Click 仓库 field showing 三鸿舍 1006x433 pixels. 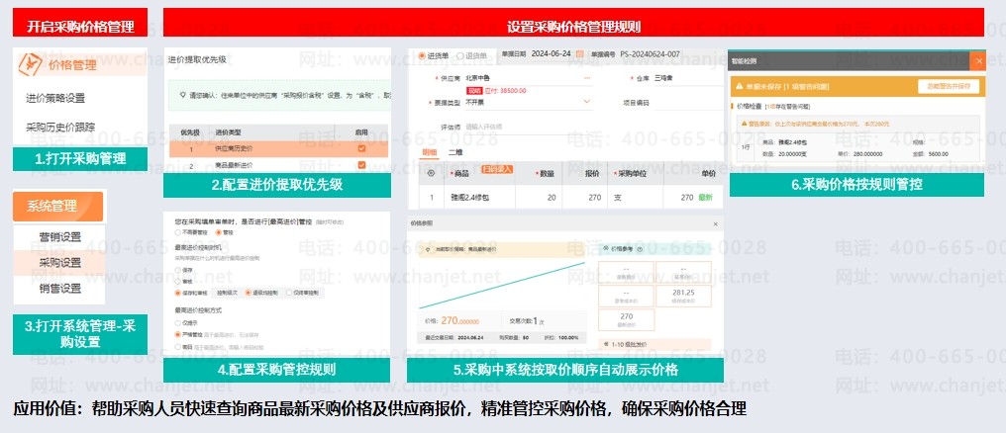click(688, 77)
